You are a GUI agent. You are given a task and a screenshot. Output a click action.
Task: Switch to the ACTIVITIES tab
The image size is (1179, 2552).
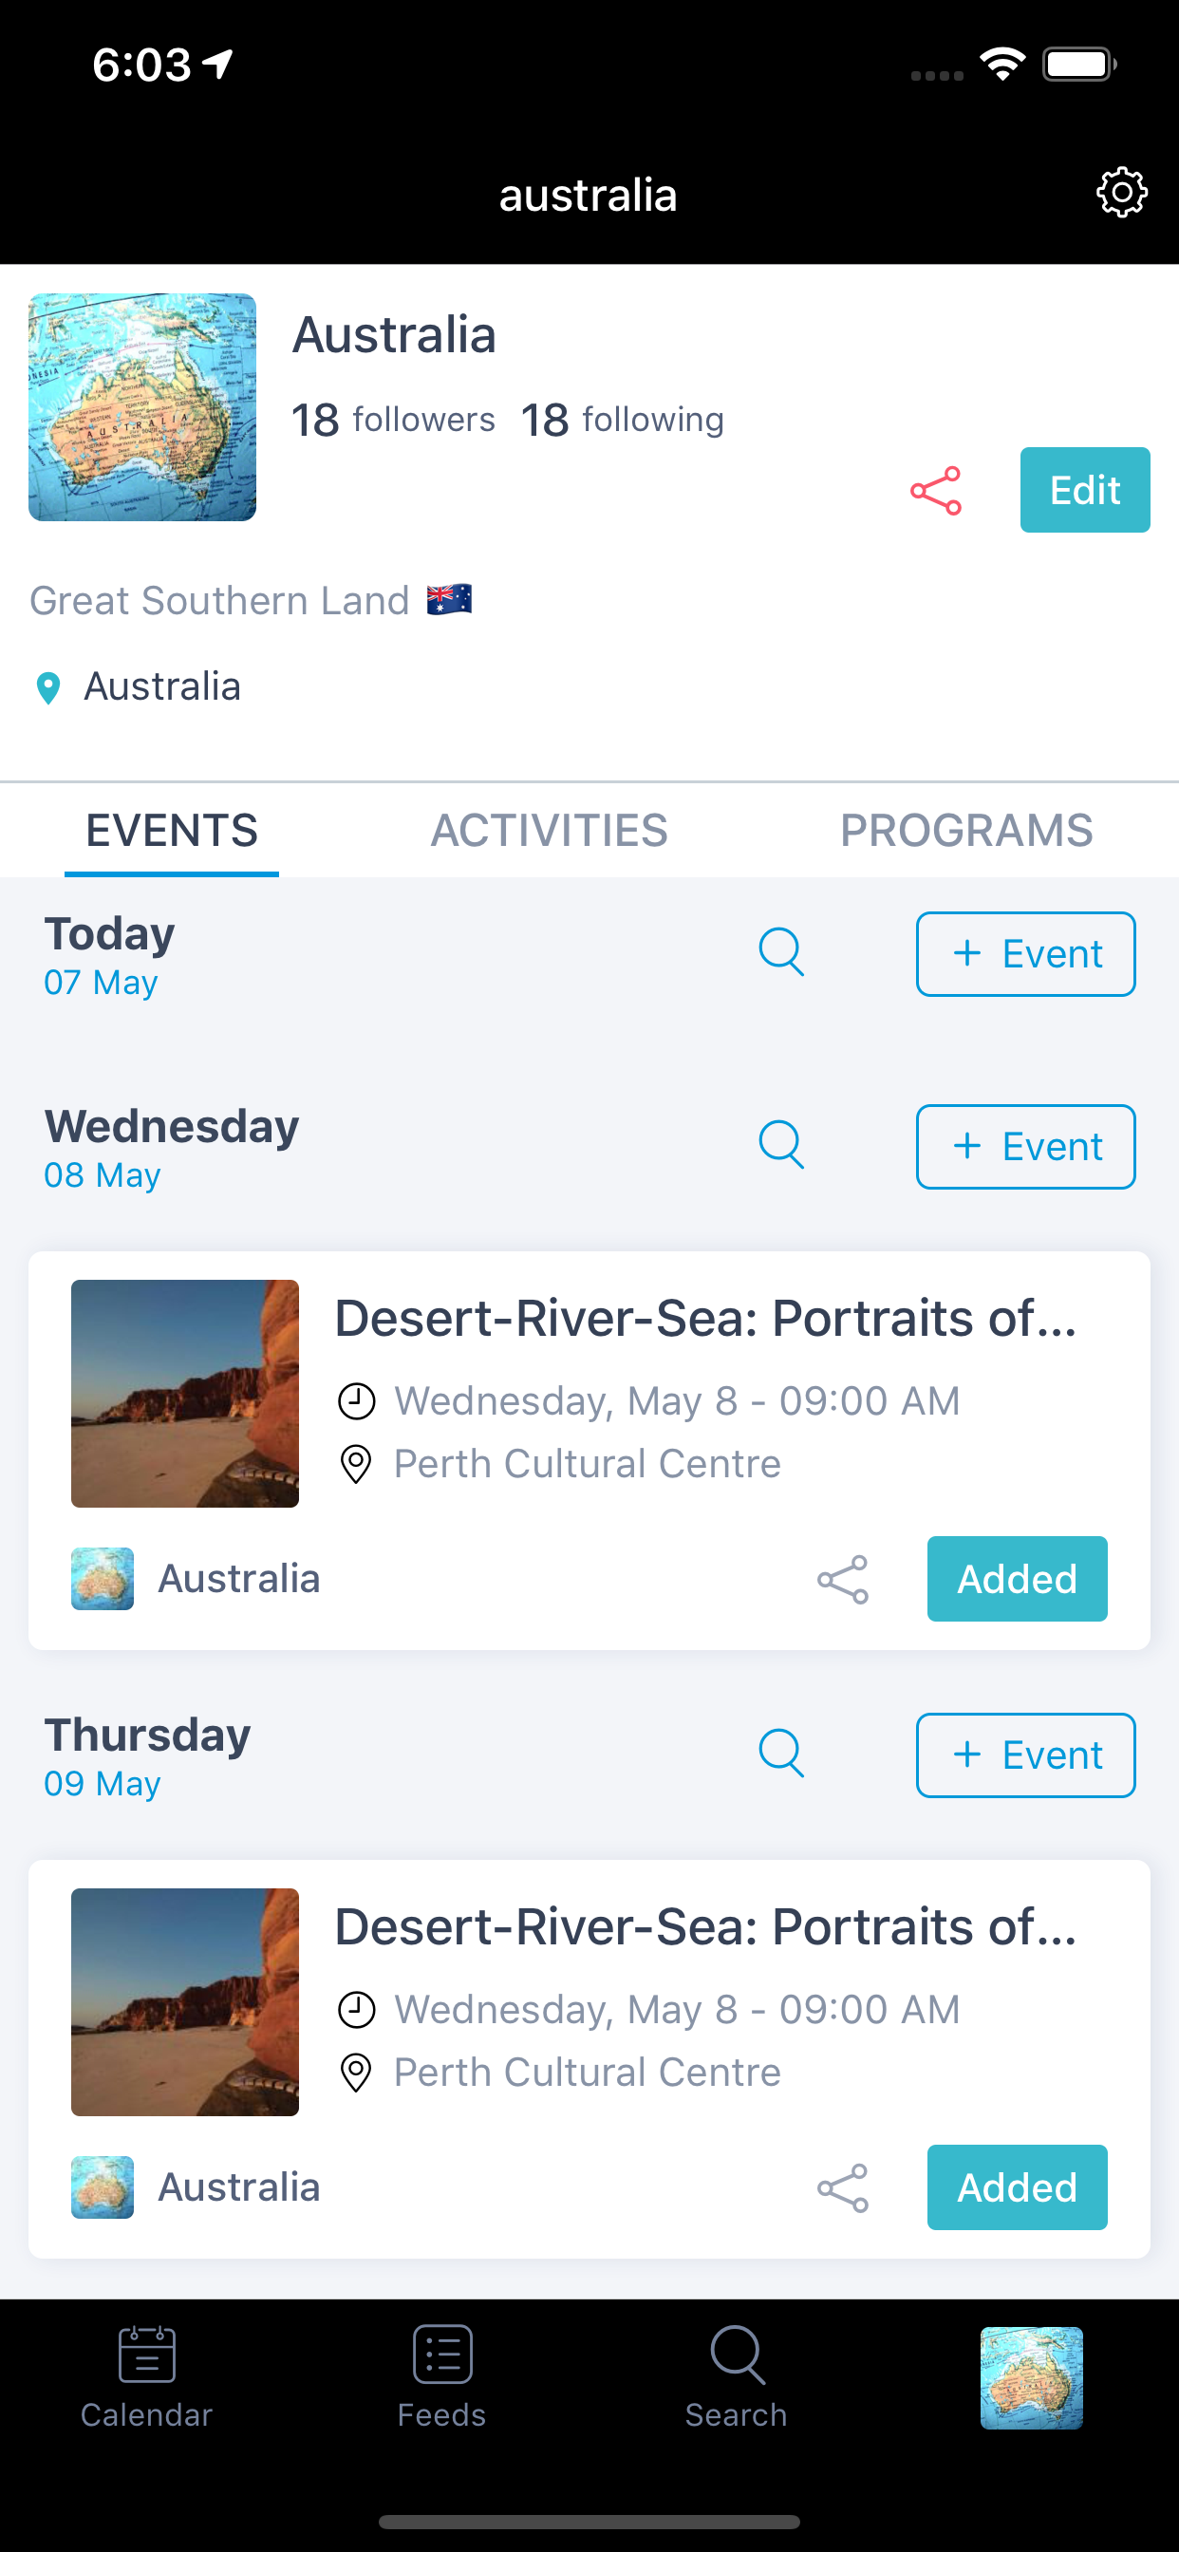pos(549,830)
